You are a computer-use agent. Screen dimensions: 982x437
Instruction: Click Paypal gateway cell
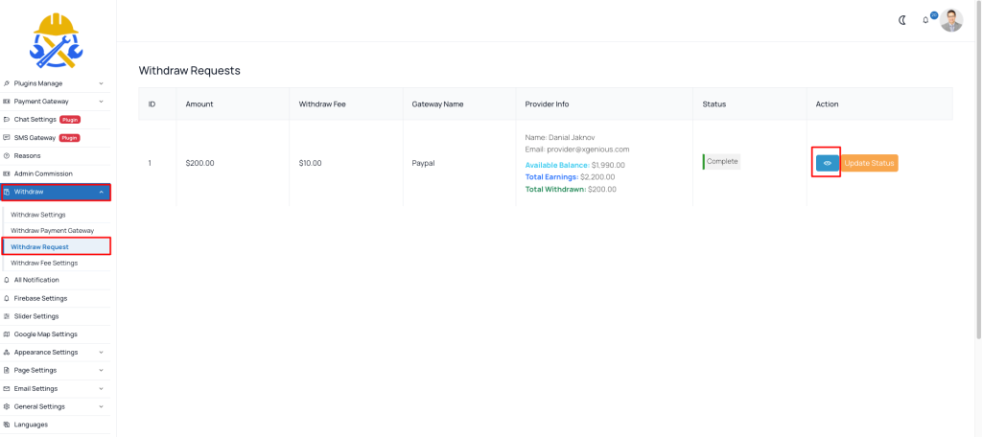(423, 163)
